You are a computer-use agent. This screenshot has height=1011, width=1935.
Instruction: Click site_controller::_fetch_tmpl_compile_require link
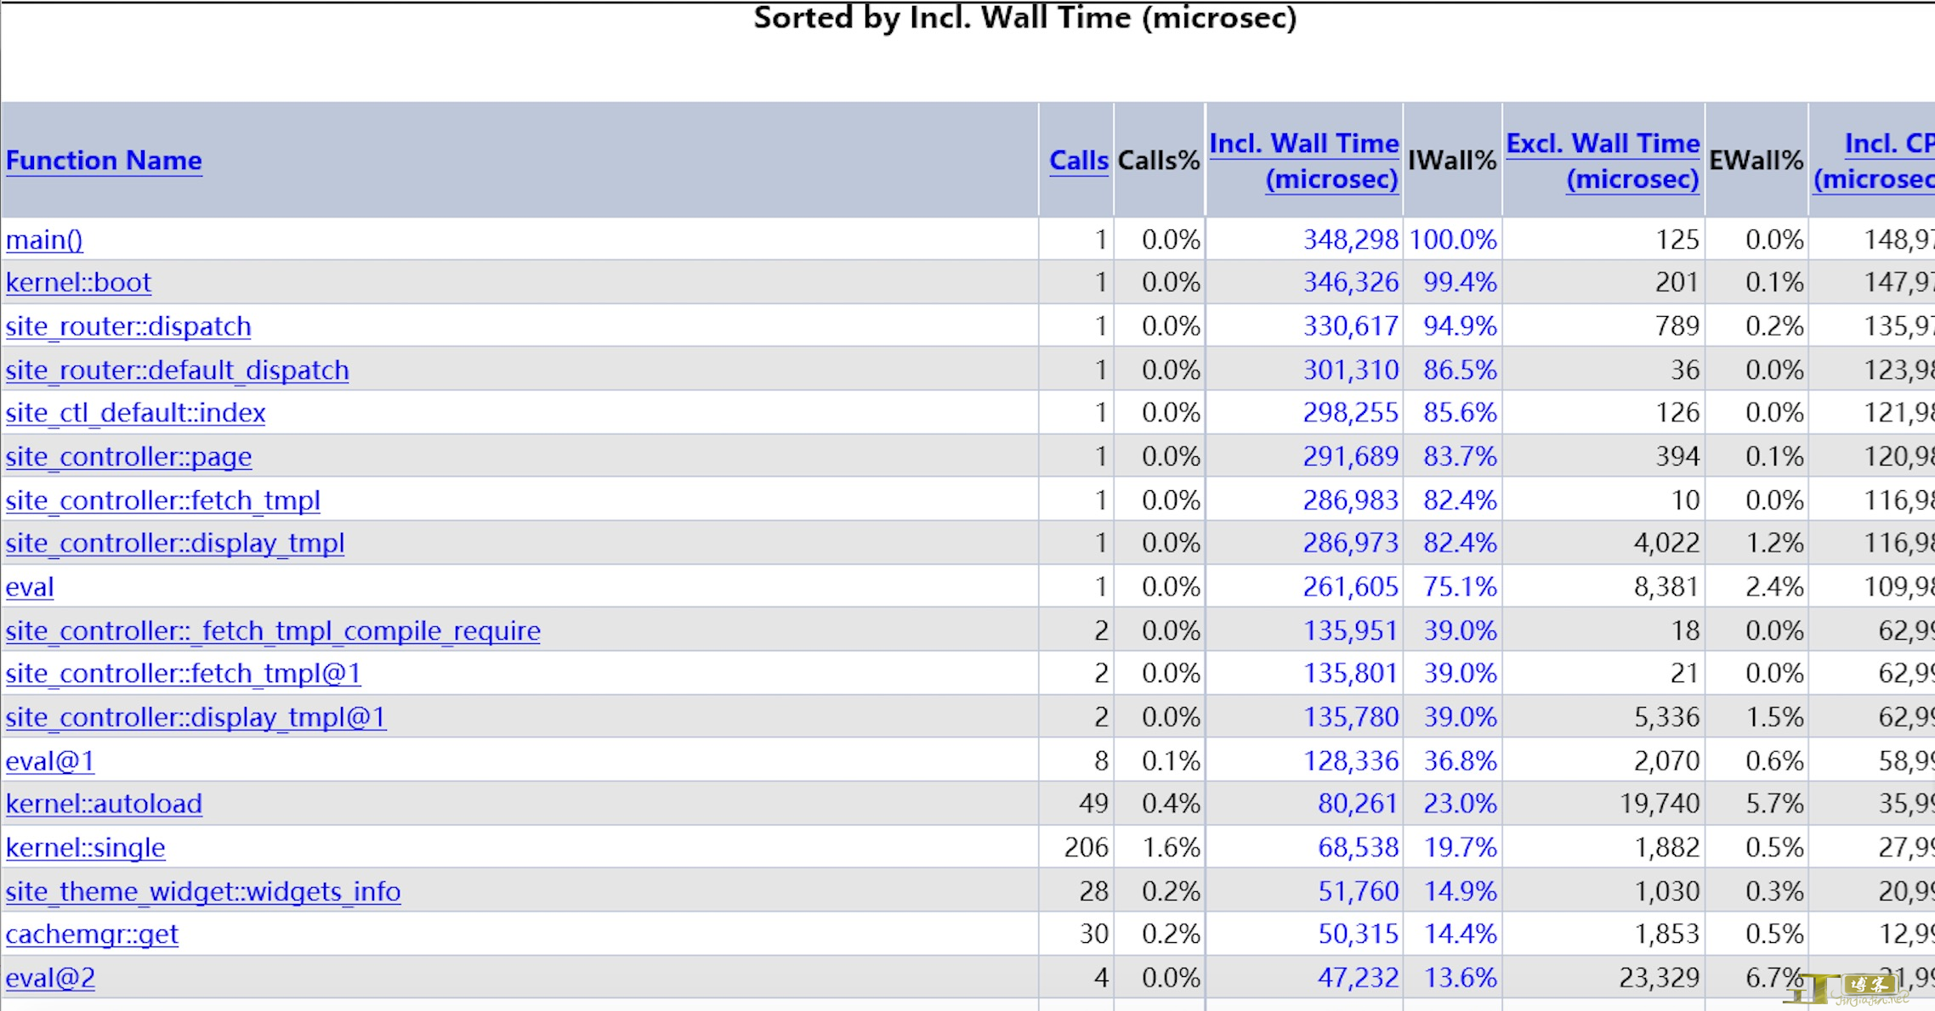[x=272, y=632]
